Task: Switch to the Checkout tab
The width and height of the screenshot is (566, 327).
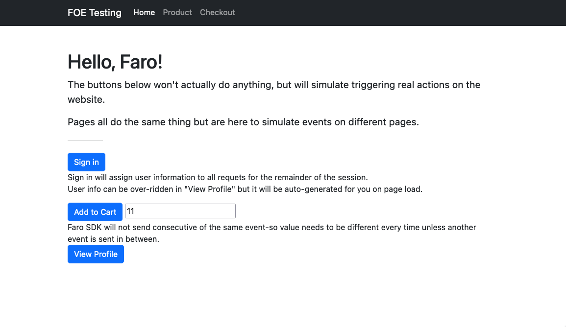Action: point(217,13)
